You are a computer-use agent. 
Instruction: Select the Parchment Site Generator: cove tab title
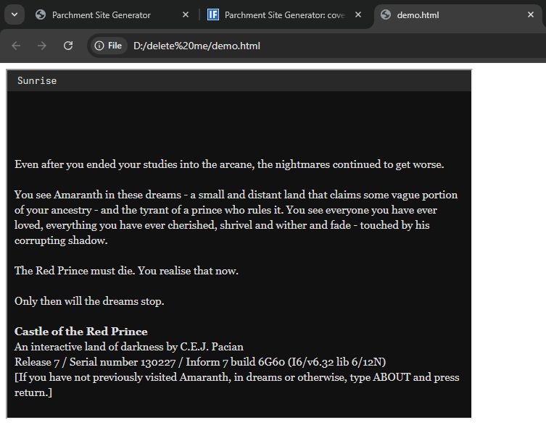click(x=284, y=14)
